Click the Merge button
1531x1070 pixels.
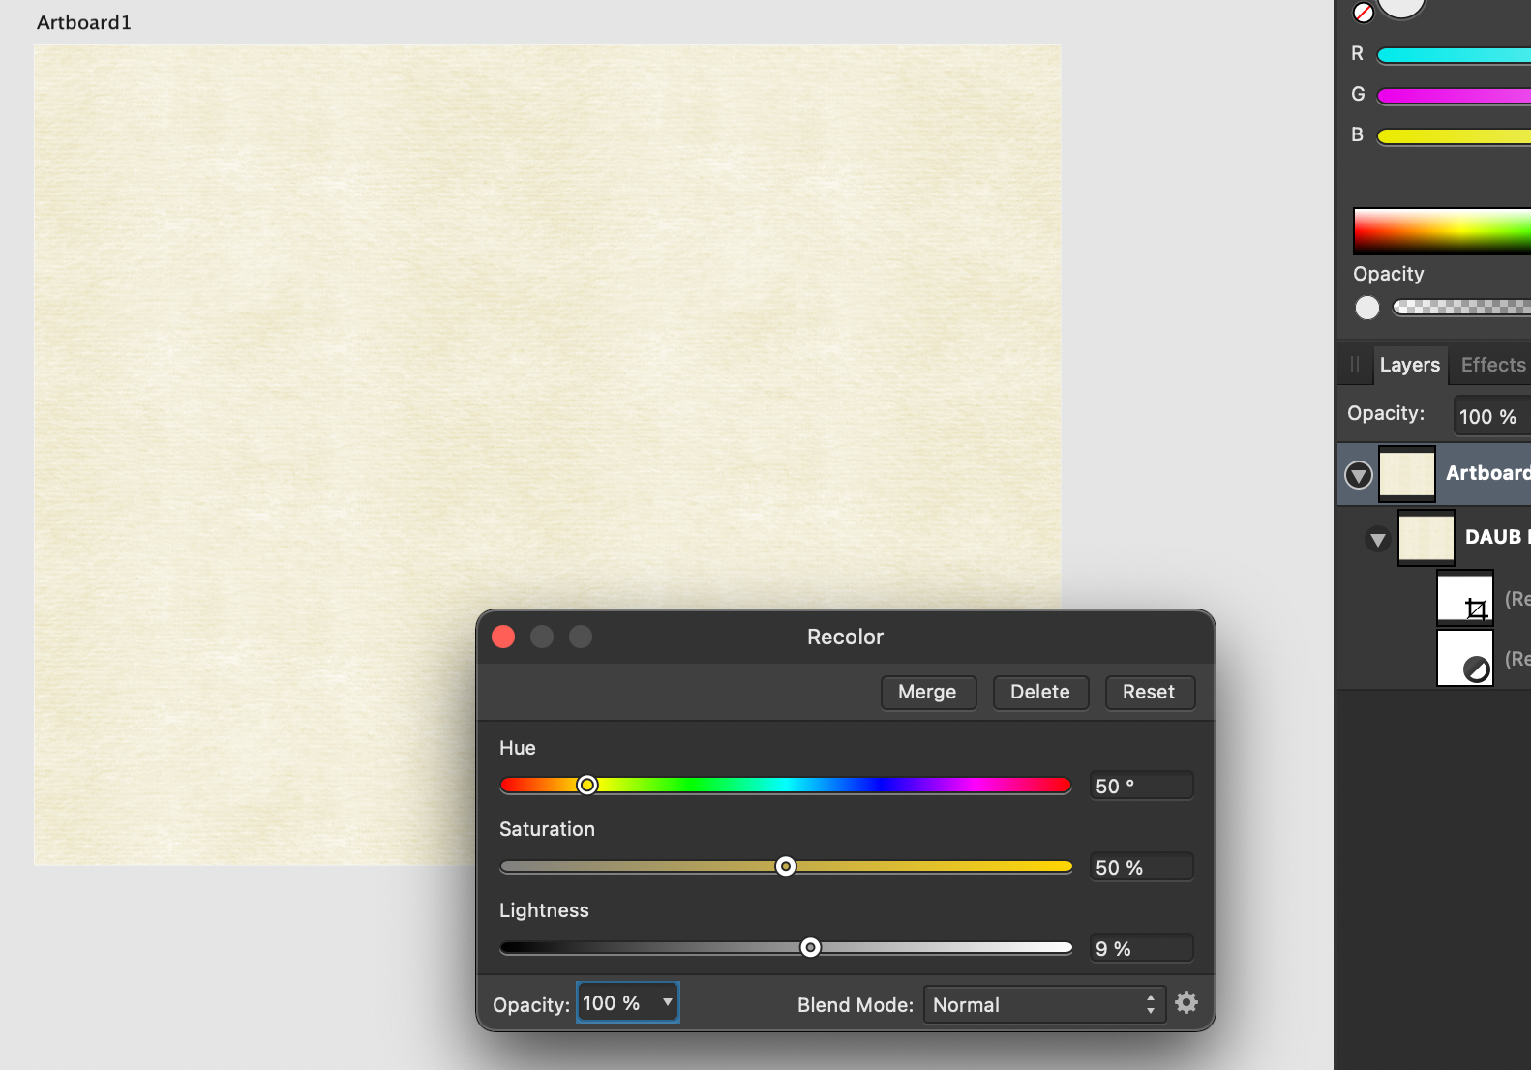[x=928, y=692]
